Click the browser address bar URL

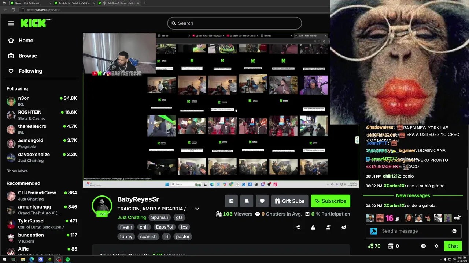[x=43, y=10]
